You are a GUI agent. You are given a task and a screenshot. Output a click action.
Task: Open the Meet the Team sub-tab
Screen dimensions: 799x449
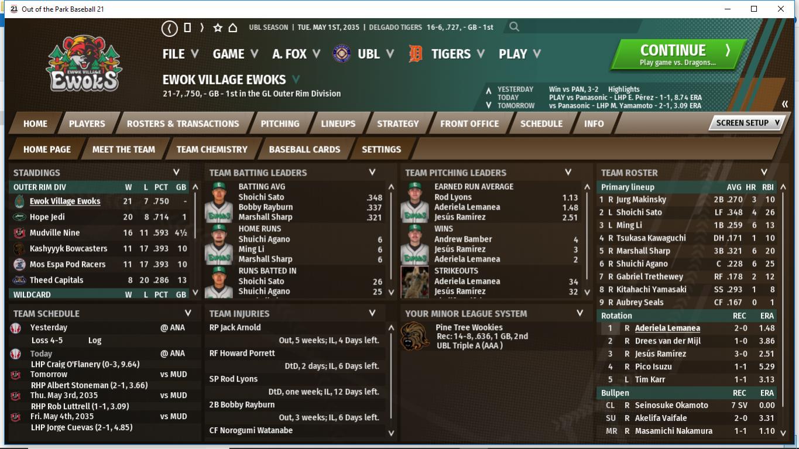124,149
